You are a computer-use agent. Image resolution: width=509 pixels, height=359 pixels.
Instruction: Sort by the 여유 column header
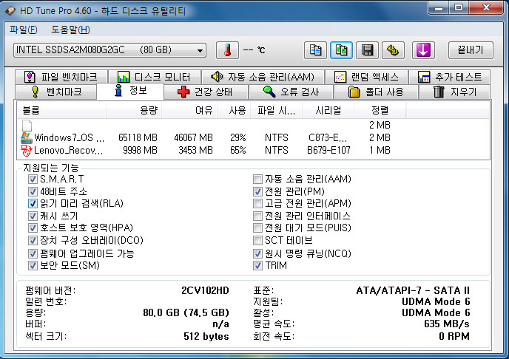pyautogui.click(x=189, y=110)
